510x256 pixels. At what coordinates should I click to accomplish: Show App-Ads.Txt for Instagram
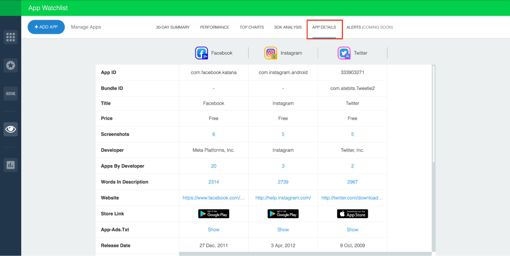(283, 230)
